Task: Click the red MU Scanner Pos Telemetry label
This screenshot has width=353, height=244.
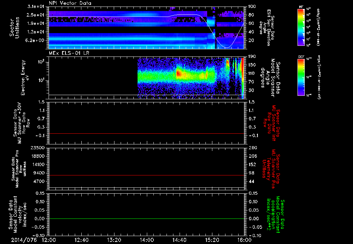Action: [x=271, y=169]
